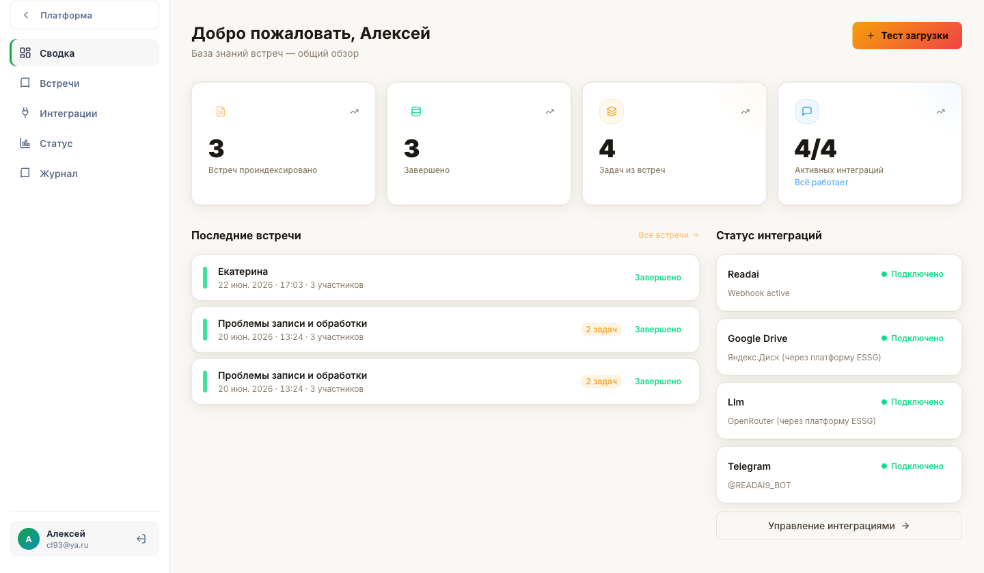Open the Екатерина meeting entry
Viewport: 984px width, 573px height.
(446, 278)
